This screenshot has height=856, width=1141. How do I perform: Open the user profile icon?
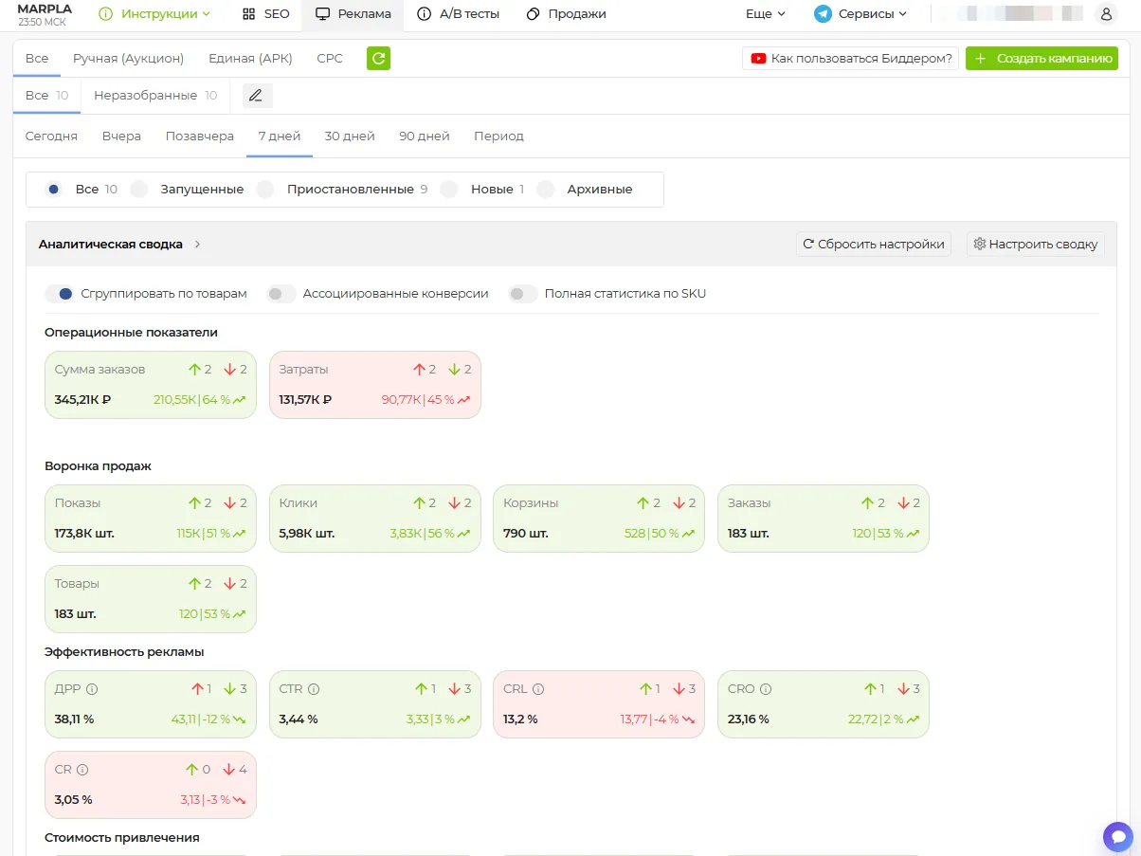pyautogui.click(x=1105, y=14)
